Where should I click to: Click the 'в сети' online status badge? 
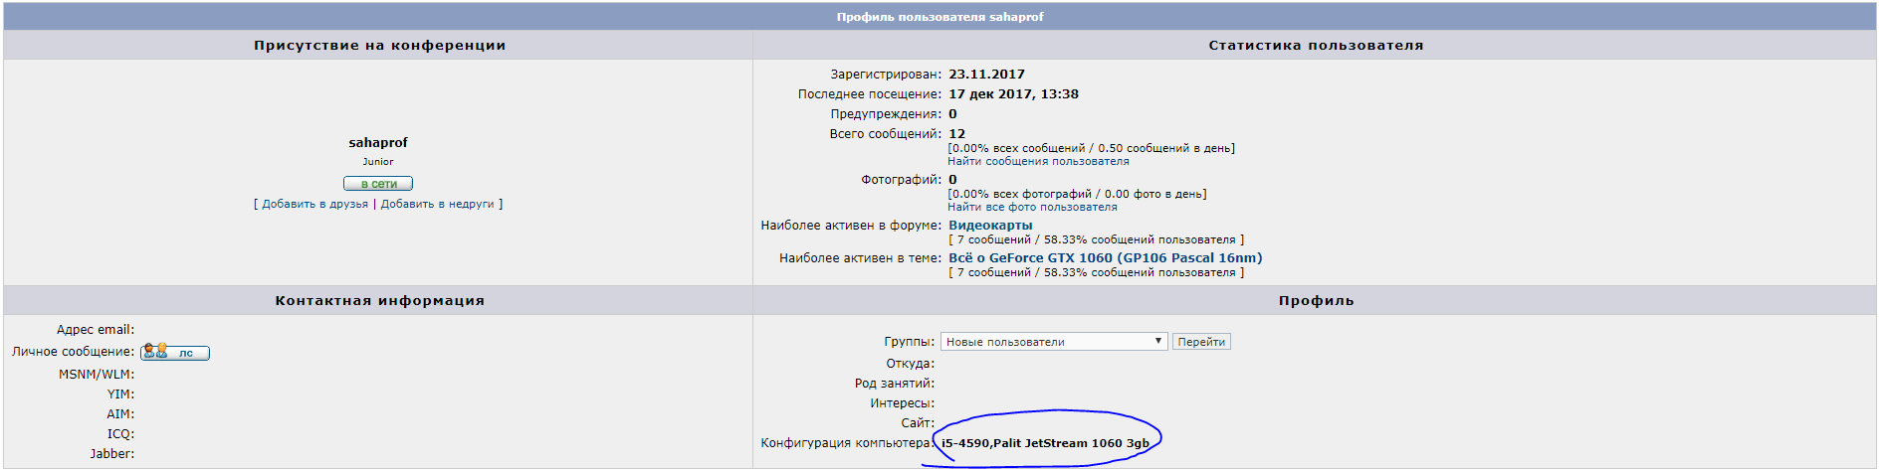(x=378, y=184)
